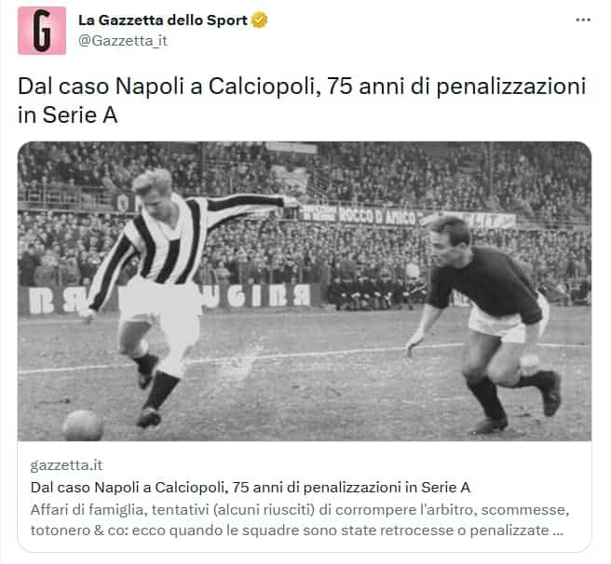Click the white touchline in the photo
This screenshot has height=564, width=611.
[x=304, y=356]
